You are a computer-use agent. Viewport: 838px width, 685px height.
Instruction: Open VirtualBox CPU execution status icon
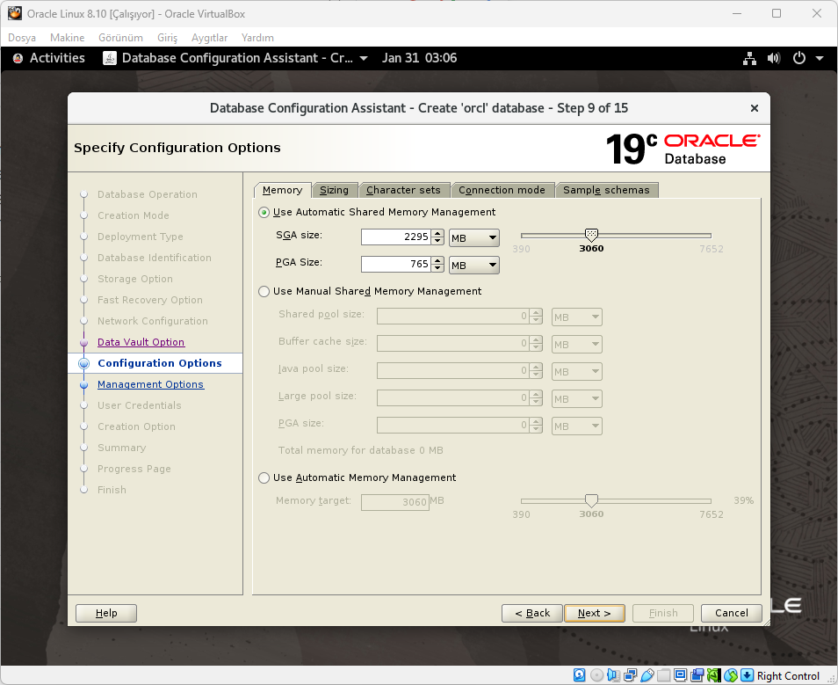714,674
